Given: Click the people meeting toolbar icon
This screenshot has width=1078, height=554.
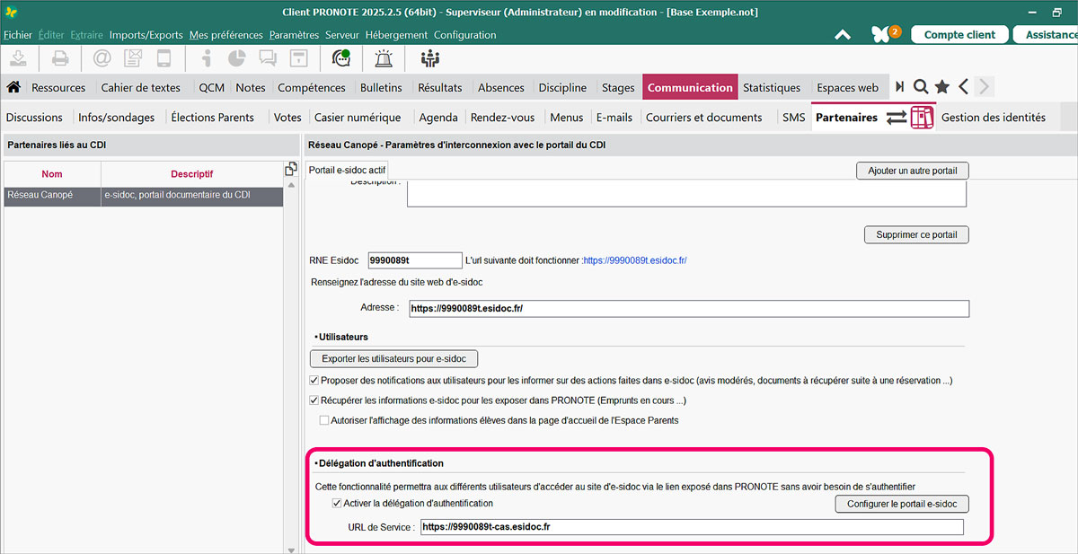Looking at the screenshot, I should [x=430, y=58].
